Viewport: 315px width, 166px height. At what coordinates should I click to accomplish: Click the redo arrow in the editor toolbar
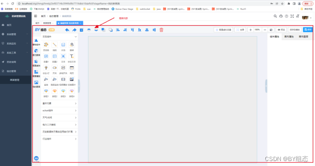click(x=74, y=30)
